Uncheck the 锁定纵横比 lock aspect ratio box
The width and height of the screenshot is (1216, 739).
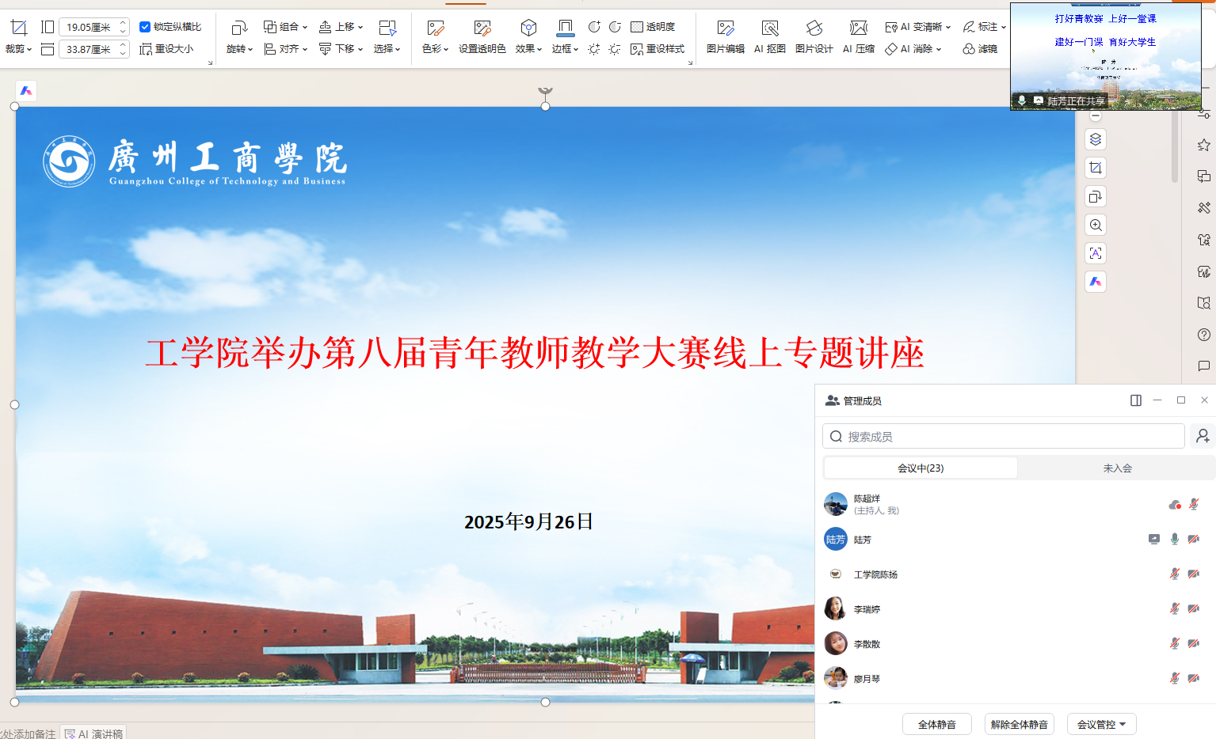tap(145, 27)
